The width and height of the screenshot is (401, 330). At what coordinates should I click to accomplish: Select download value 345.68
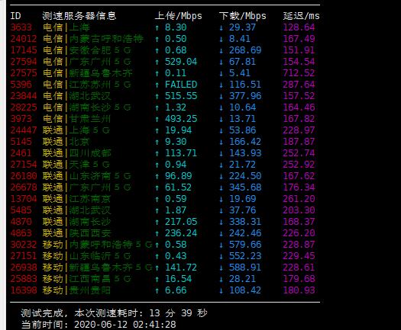point(245,187)
